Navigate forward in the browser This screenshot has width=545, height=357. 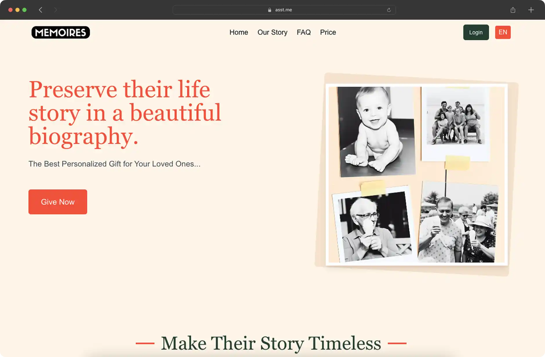click(x=55, y=10)
